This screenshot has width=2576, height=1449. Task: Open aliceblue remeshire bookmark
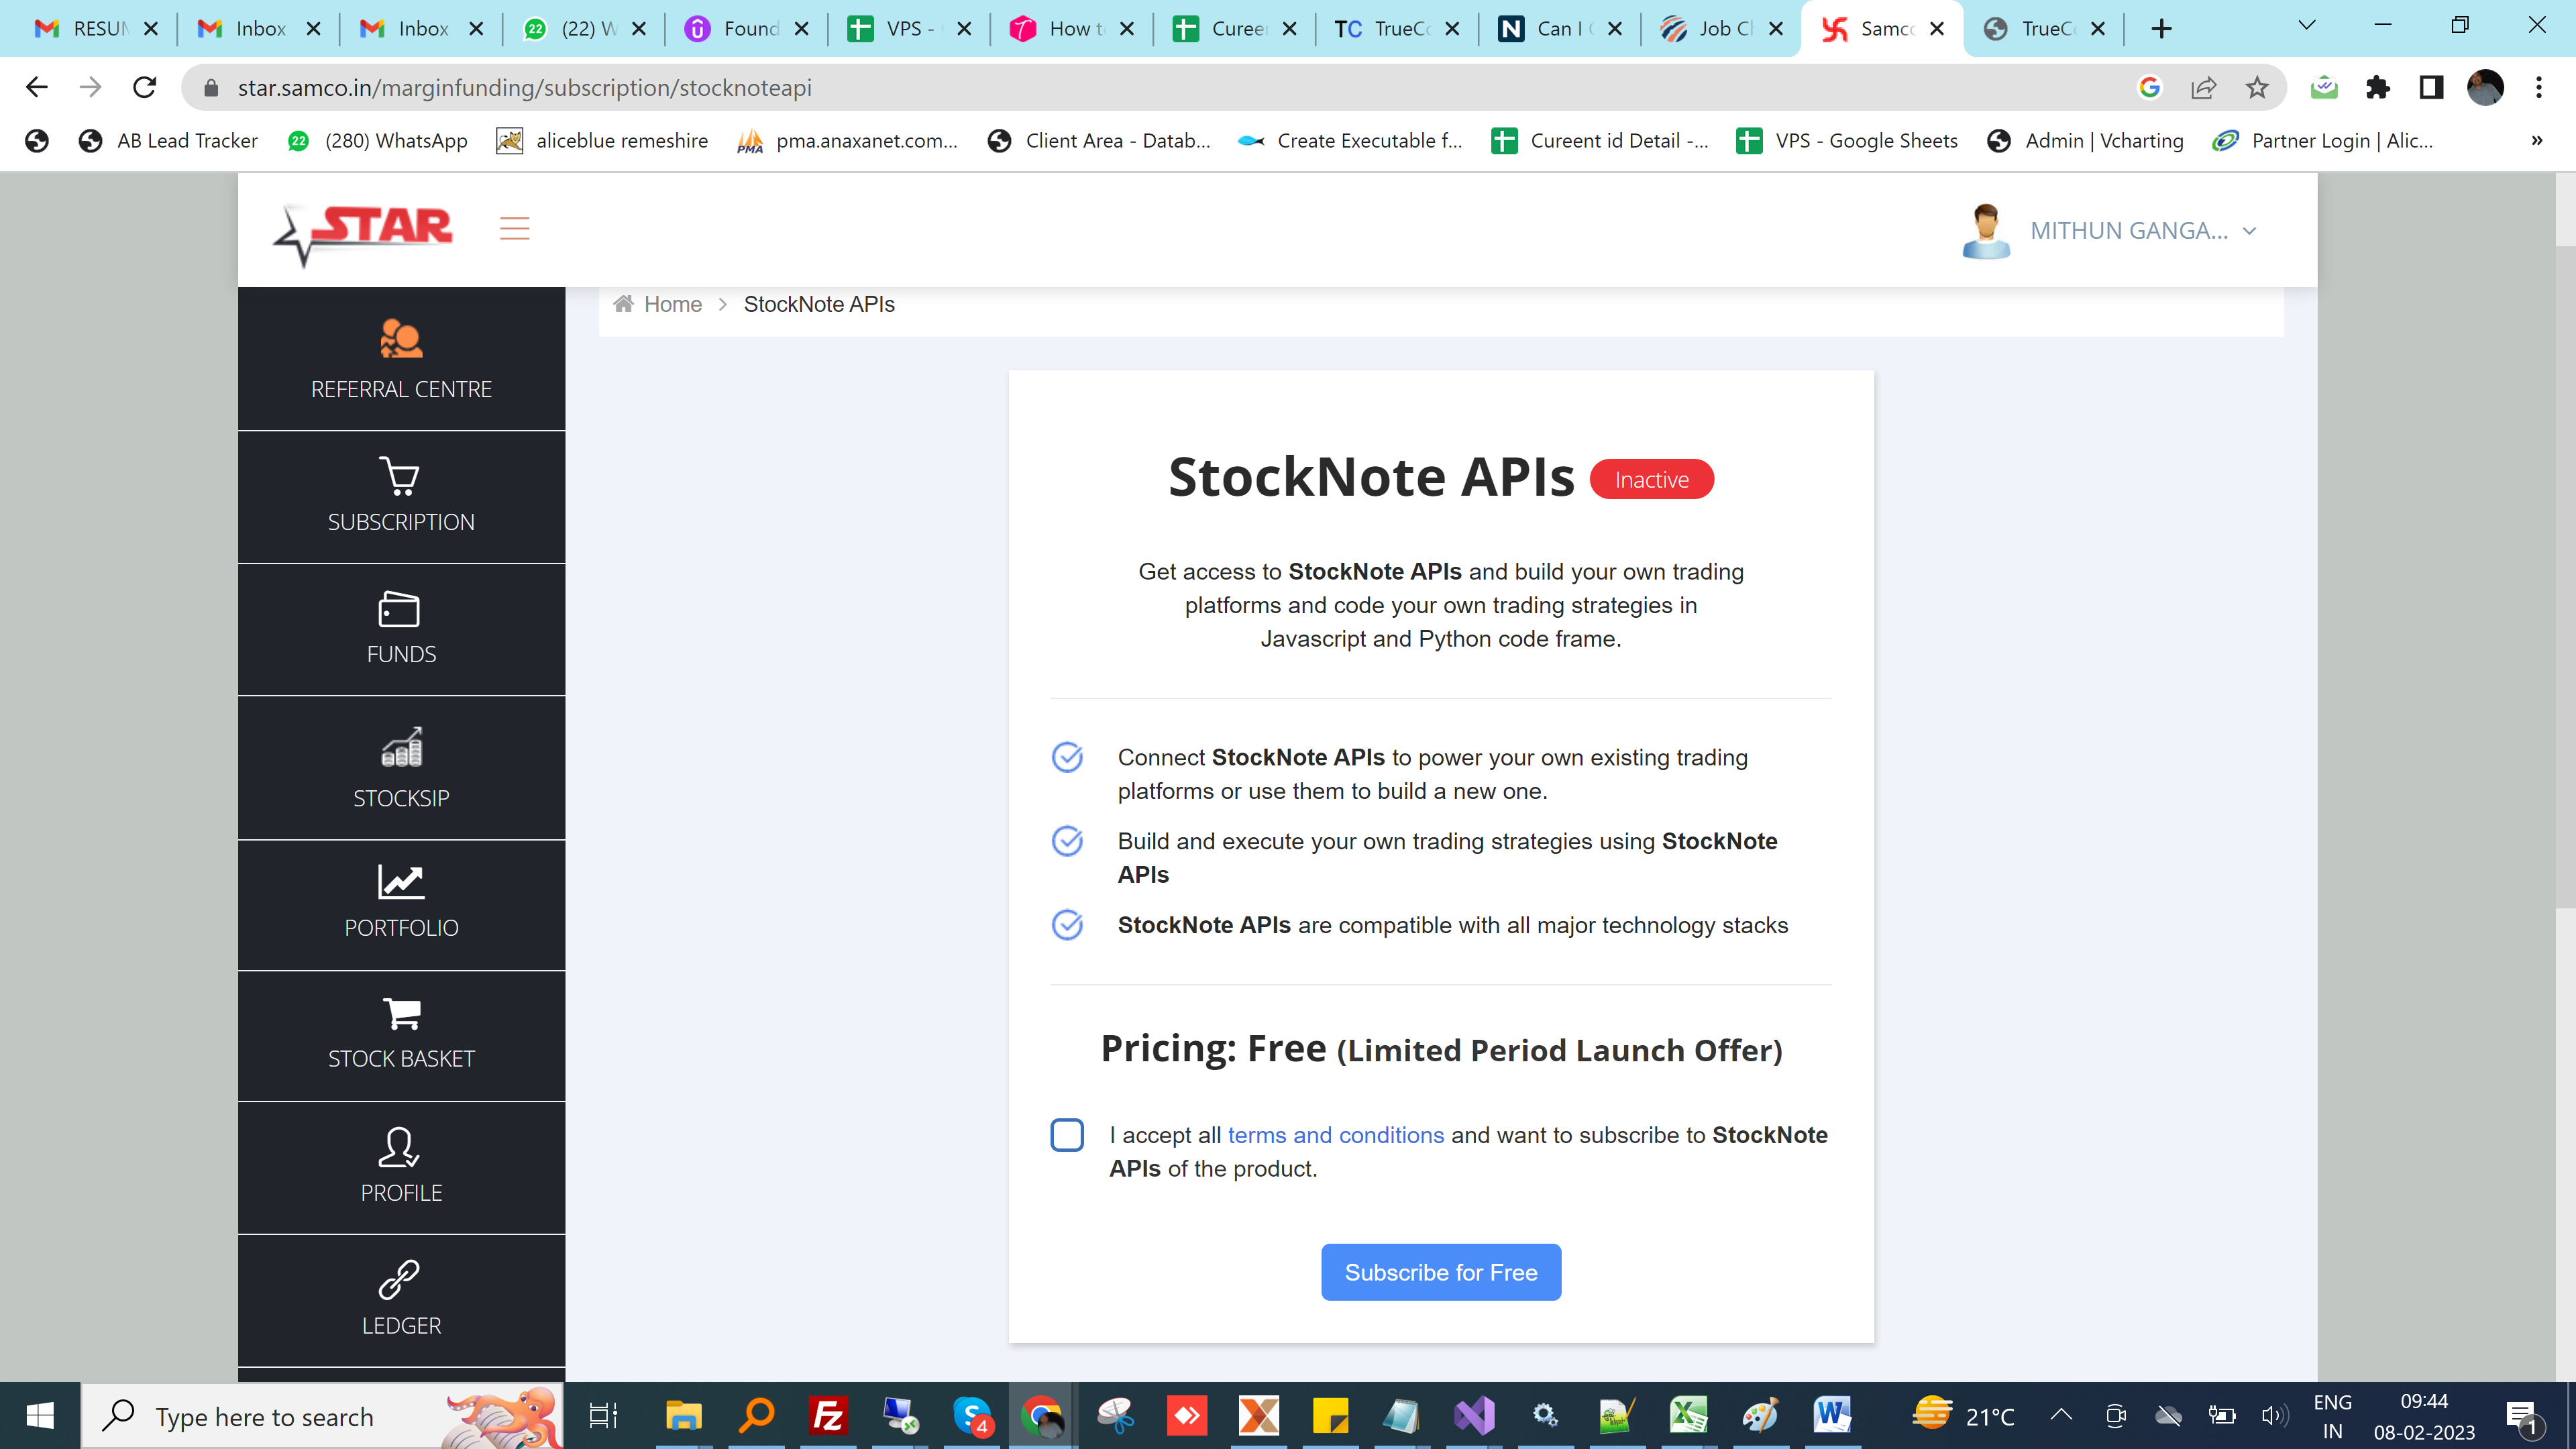click(603, 141)
